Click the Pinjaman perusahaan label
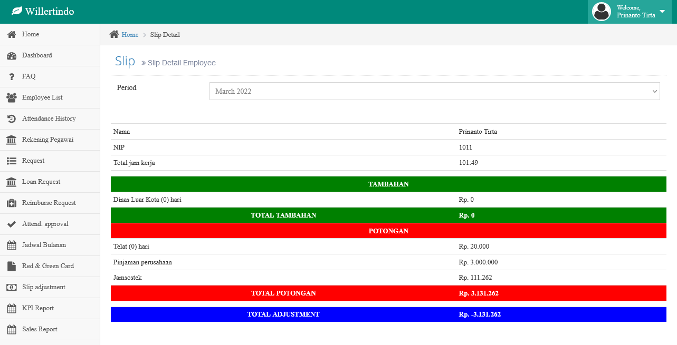Screen dimensions: 677x345 point(142,262)
